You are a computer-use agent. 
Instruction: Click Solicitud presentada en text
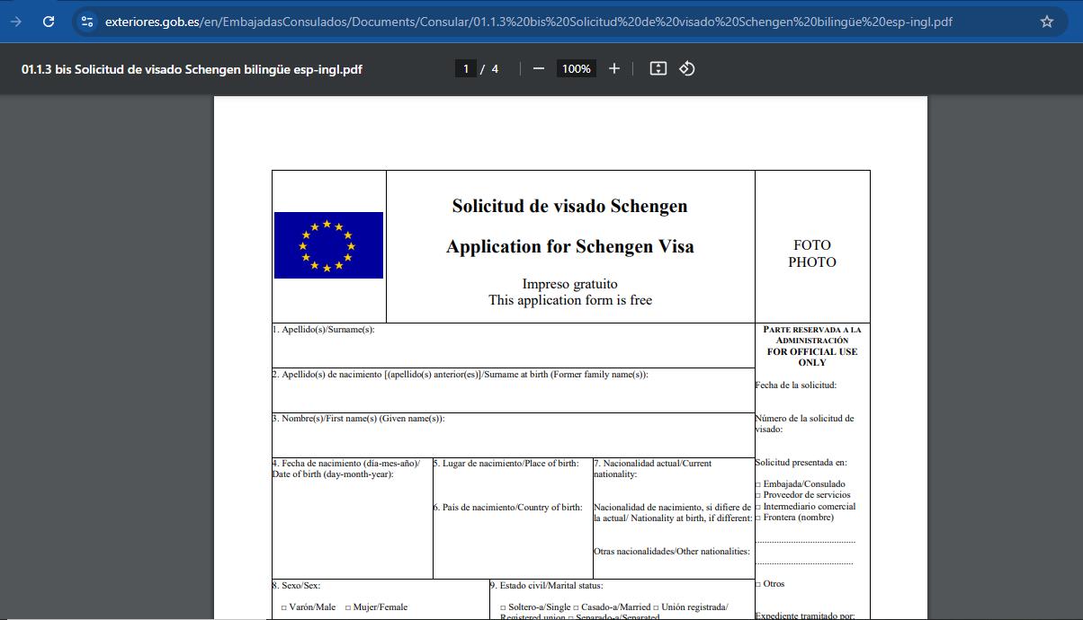(801, 463)
